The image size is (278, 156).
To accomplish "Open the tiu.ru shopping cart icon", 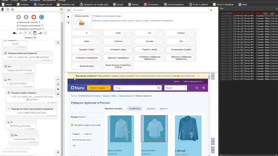I will (203, 88).
